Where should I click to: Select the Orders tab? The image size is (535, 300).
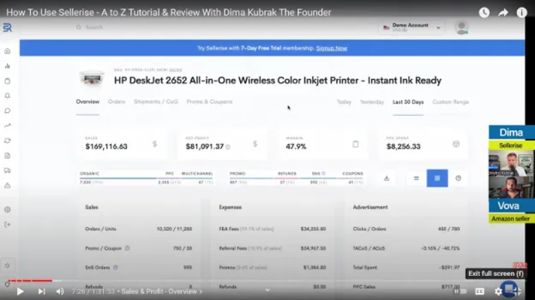point(117,101)
